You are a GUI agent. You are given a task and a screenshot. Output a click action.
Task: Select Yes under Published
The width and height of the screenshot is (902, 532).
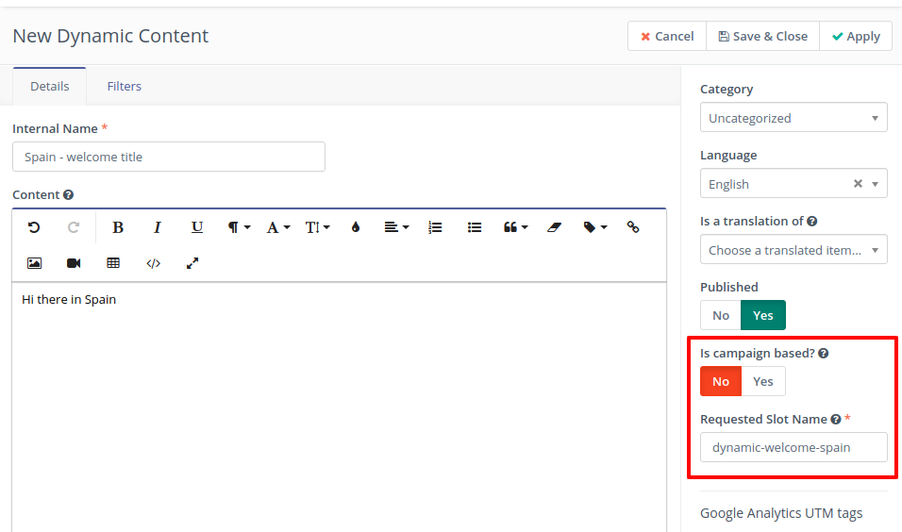763,315
